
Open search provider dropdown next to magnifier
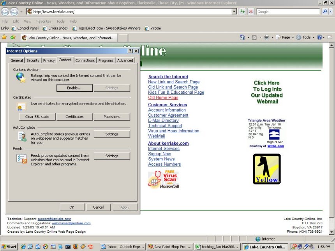click(330, 12)
